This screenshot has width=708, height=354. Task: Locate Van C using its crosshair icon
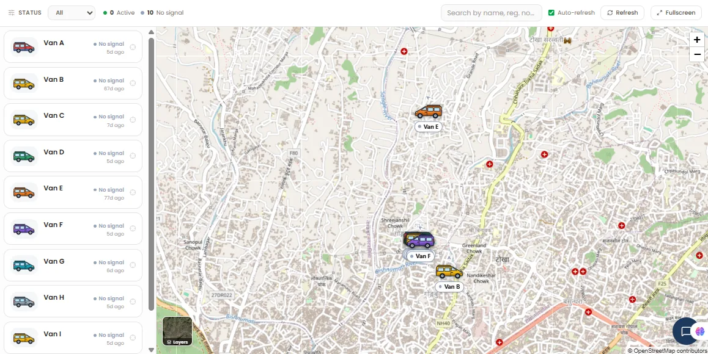[x=133, y=120]
